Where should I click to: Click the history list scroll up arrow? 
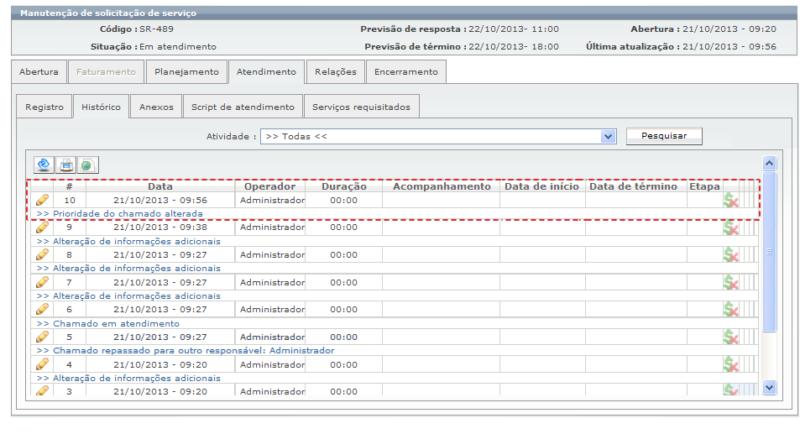770,163
